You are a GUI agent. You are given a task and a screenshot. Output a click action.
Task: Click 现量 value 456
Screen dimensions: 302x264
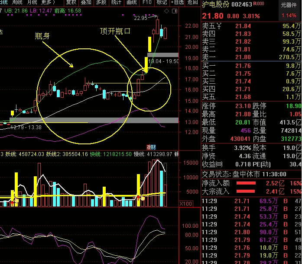tap(246, 131)
